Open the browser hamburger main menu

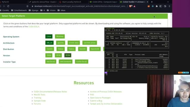170,6
